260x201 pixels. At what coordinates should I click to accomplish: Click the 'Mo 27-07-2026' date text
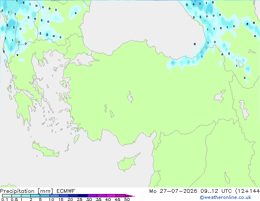[173, 191]
